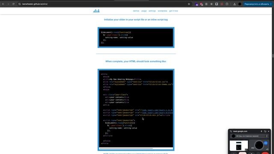Click 'setting-name: setting-value' in first code block
Image resolution: width=274 pixels, height=154 pixels.
119,37
